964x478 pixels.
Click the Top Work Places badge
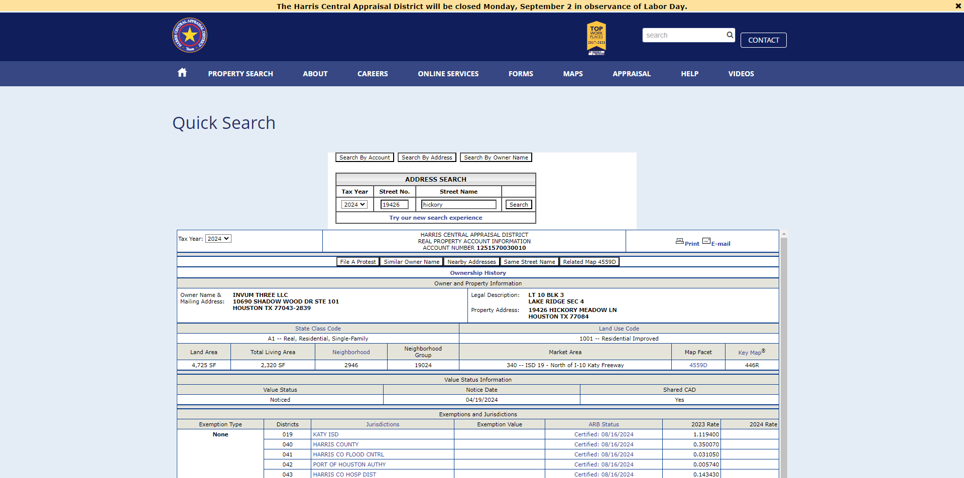coord(596,38)
